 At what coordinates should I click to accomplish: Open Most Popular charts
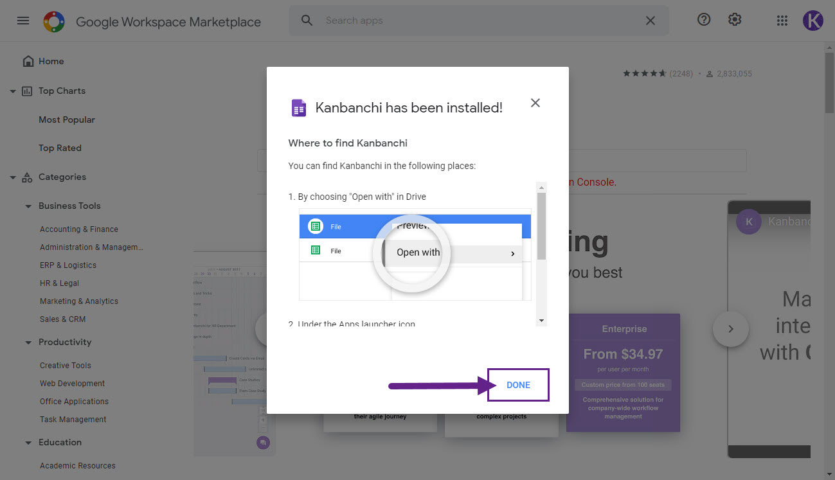[x=67, y=120]
